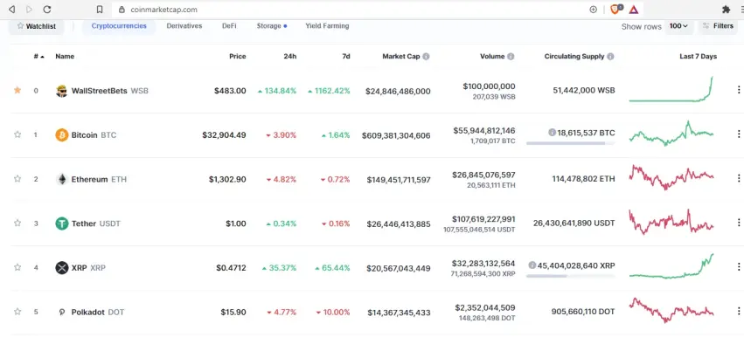Open the Market Cap info icon

[426, 57]
